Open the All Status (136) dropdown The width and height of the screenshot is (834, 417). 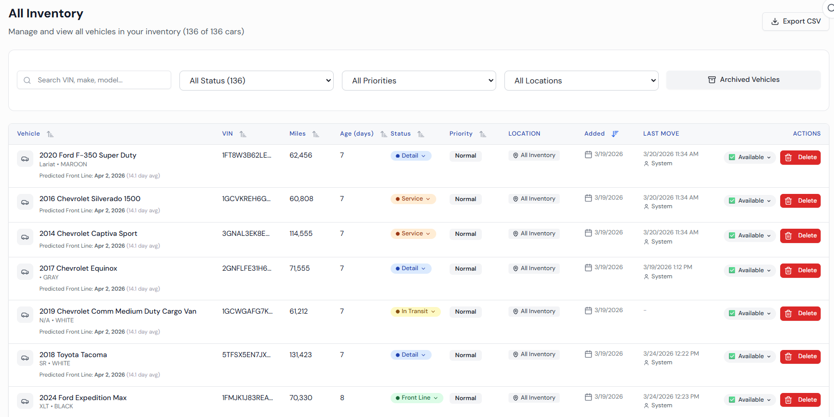coord(256,81)
